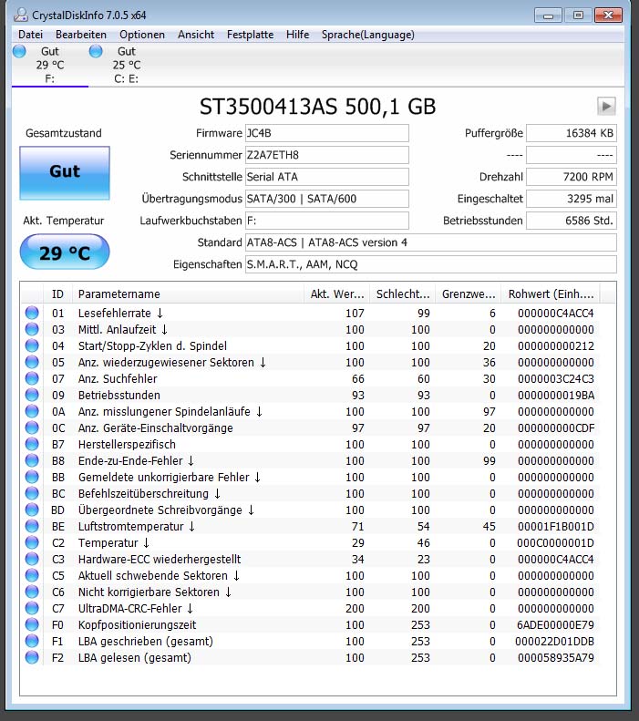Open the Datei menu
639x721 pixels.
coord(30,35)
